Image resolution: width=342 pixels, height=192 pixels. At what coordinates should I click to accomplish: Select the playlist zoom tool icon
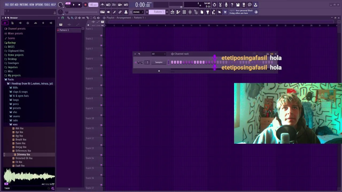point(95,18)
